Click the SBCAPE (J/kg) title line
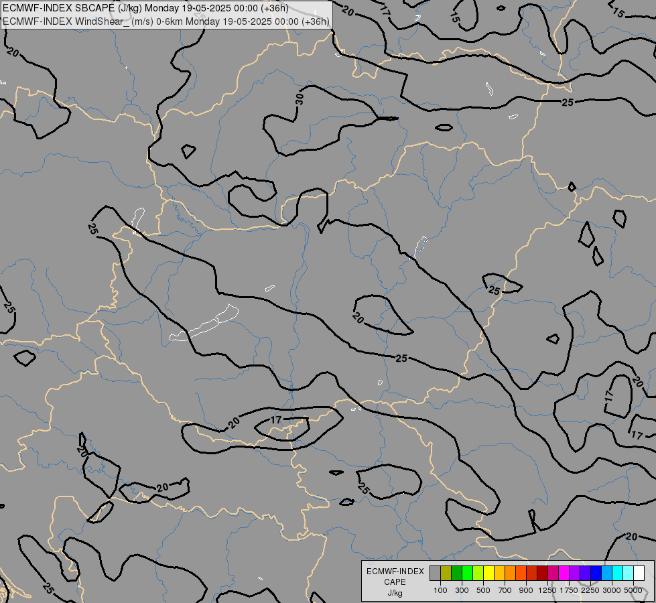 pyautogui.click(x=145, y=8)
